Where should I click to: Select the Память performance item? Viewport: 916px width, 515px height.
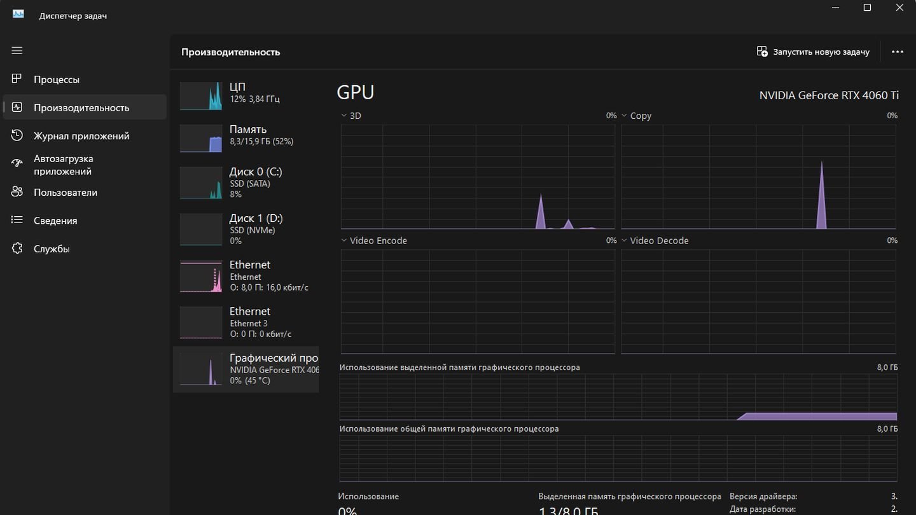pos(246,137)
